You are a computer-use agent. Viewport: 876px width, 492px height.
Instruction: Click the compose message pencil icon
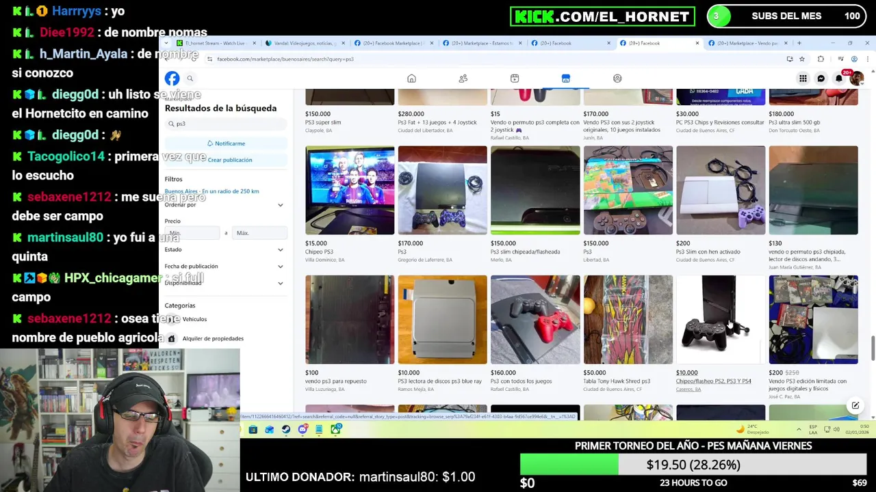pos(855,406)
